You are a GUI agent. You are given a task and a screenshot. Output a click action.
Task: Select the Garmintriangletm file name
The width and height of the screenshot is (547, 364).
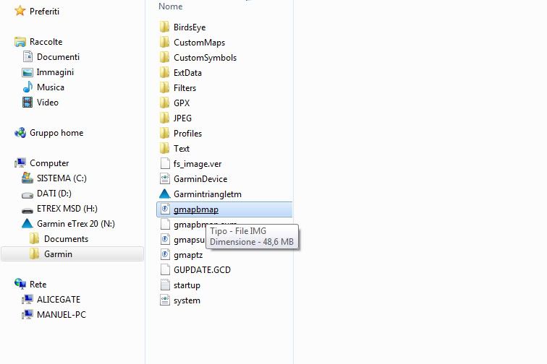[208, 194]
